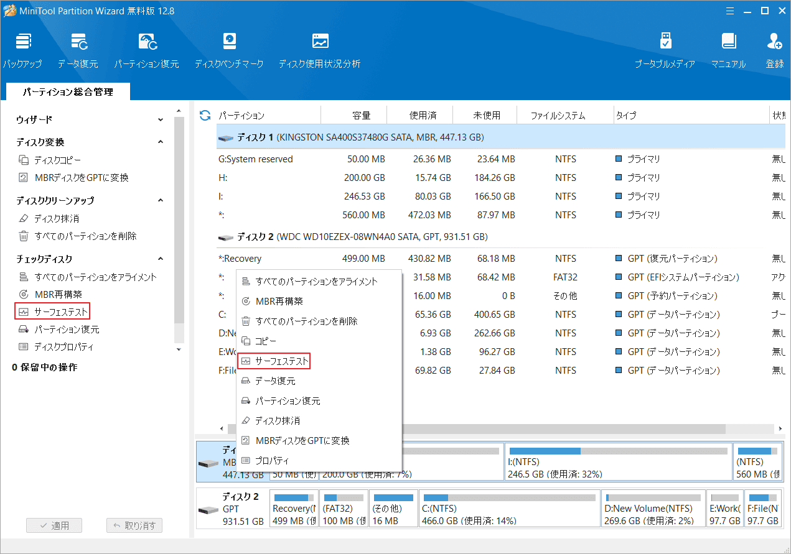Choose すべてのパーティションをアライメント in context menu
The height and width of the screenshot is (554, 791).
(x=319, y=282)
